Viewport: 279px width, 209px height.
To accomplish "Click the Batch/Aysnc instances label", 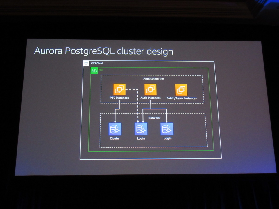I will (181, 98).
